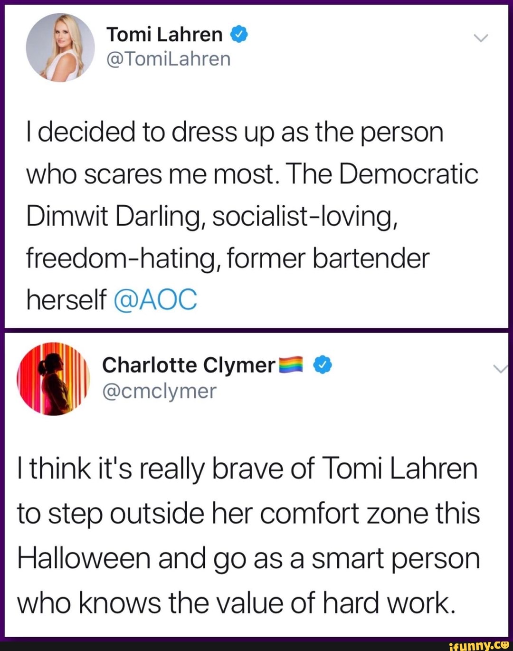Toggle the verified account indicator on Charlotte's tweet
Viewport: 513px width, 651px height.
coord(323,365)
